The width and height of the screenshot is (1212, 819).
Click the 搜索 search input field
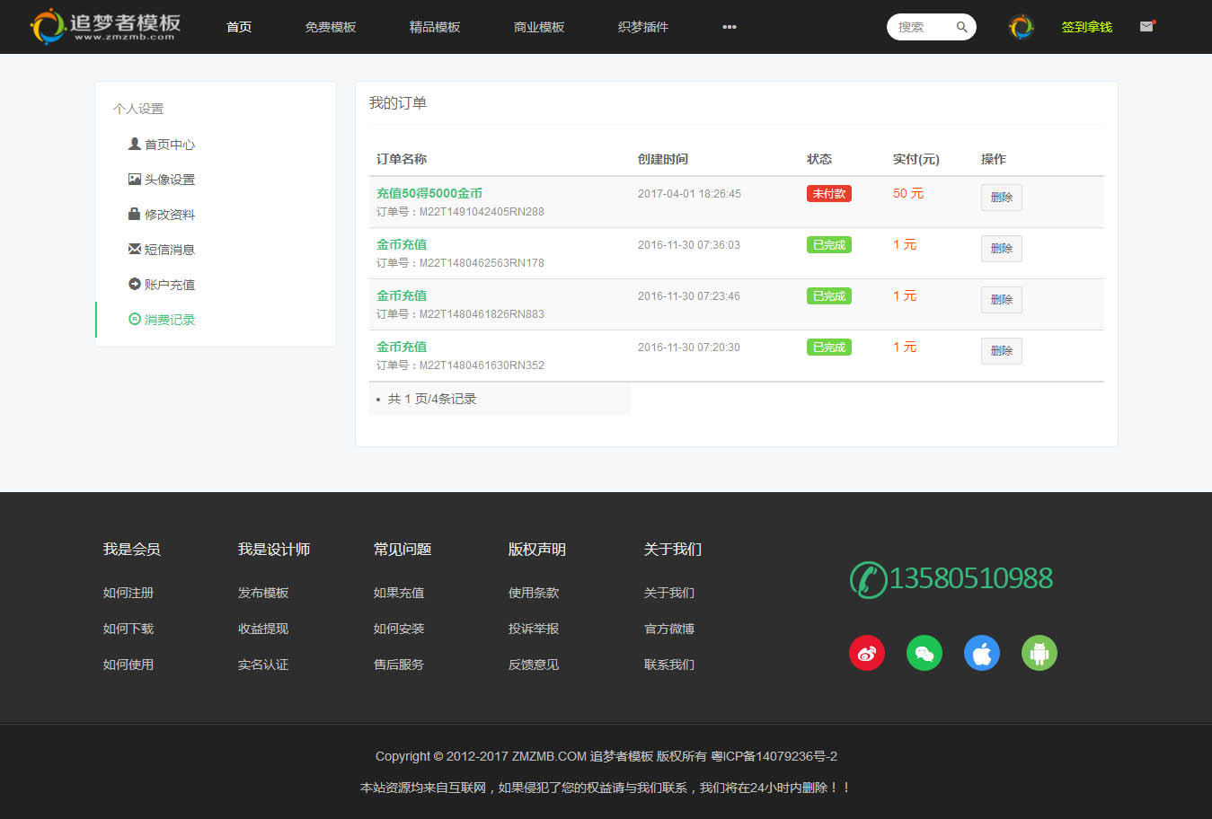pos(921,27)
